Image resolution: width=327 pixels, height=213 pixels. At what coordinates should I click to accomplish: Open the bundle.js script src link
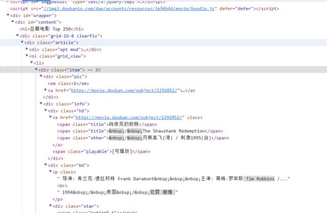[129, 9]
